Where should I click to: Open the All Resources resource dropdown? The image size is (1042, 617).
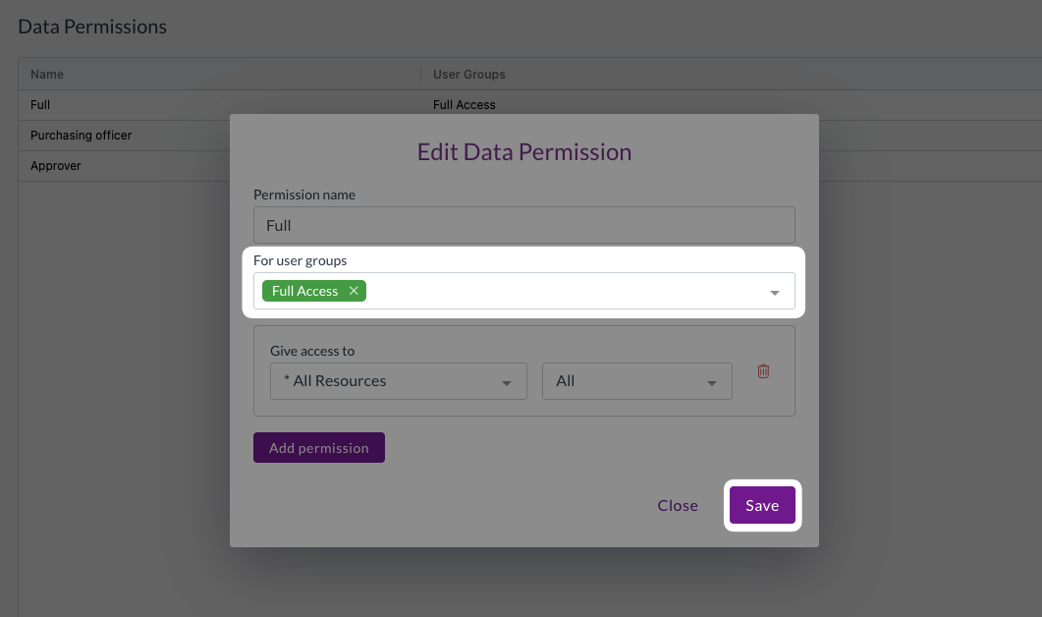398,381
